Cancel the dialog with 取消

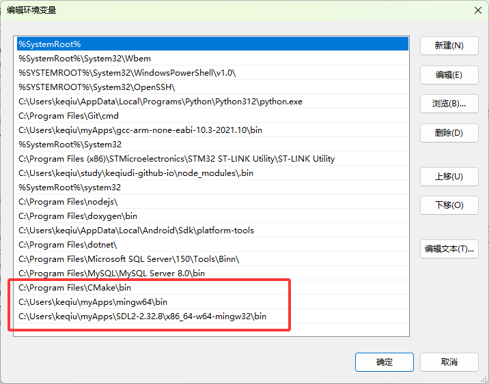point(449,362)
